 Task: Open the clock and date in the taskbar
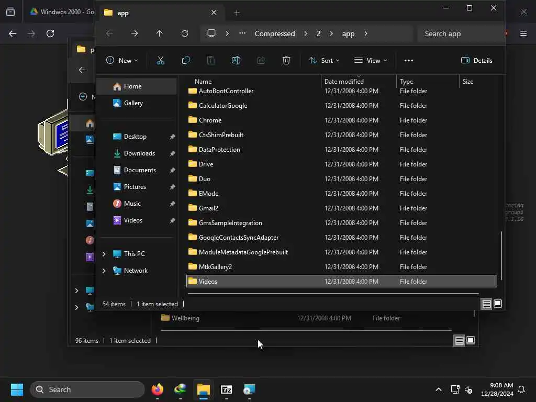click(x=497, y=389)
